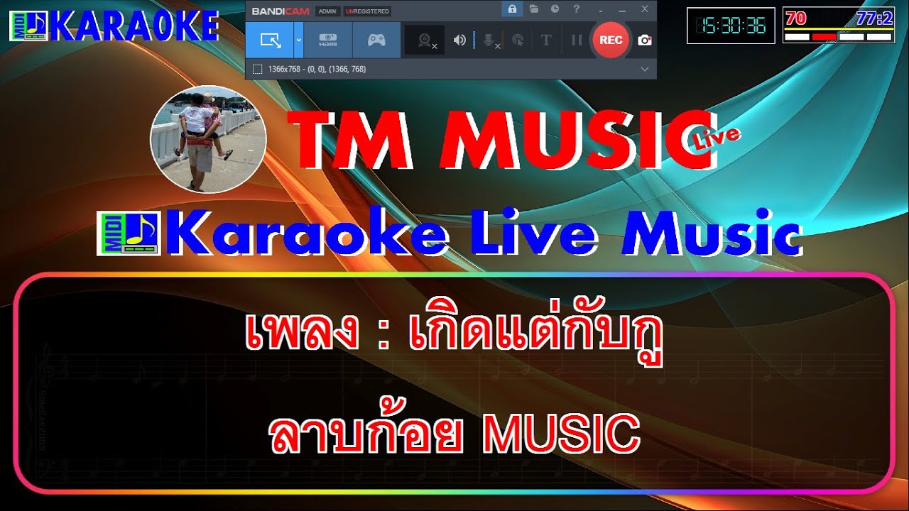The height and width of the screenshot is (511, 909).
Task: Click the capture area rectangle icon
Action: [x=258, y=69]
